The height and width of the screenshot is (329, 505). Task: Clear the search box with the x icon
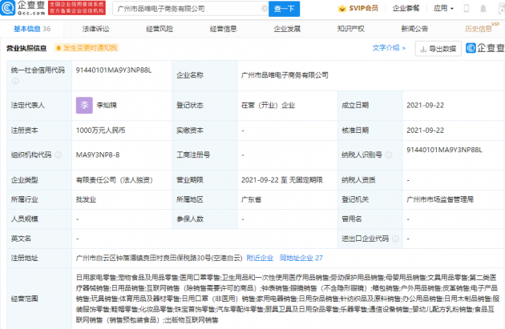265,8
